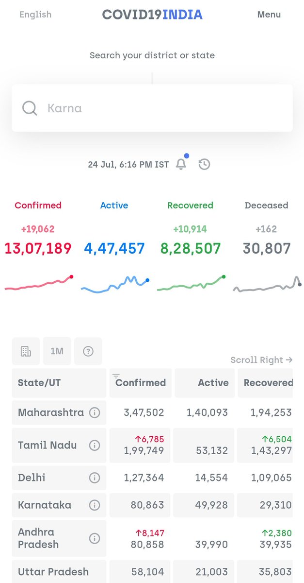
Task: Go to COVID19INDIA home logo
Action: (152, 15)
